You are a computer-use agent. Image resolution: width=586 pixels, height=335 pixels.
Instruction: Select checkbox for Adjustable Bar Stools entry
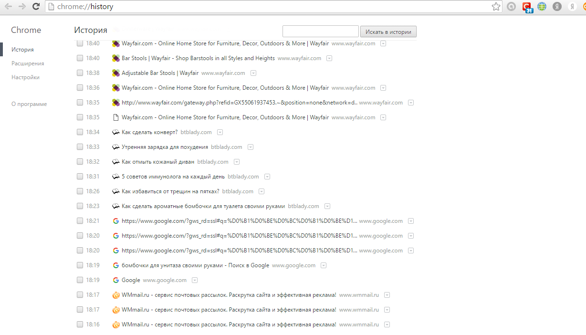[x=80, y=73]
